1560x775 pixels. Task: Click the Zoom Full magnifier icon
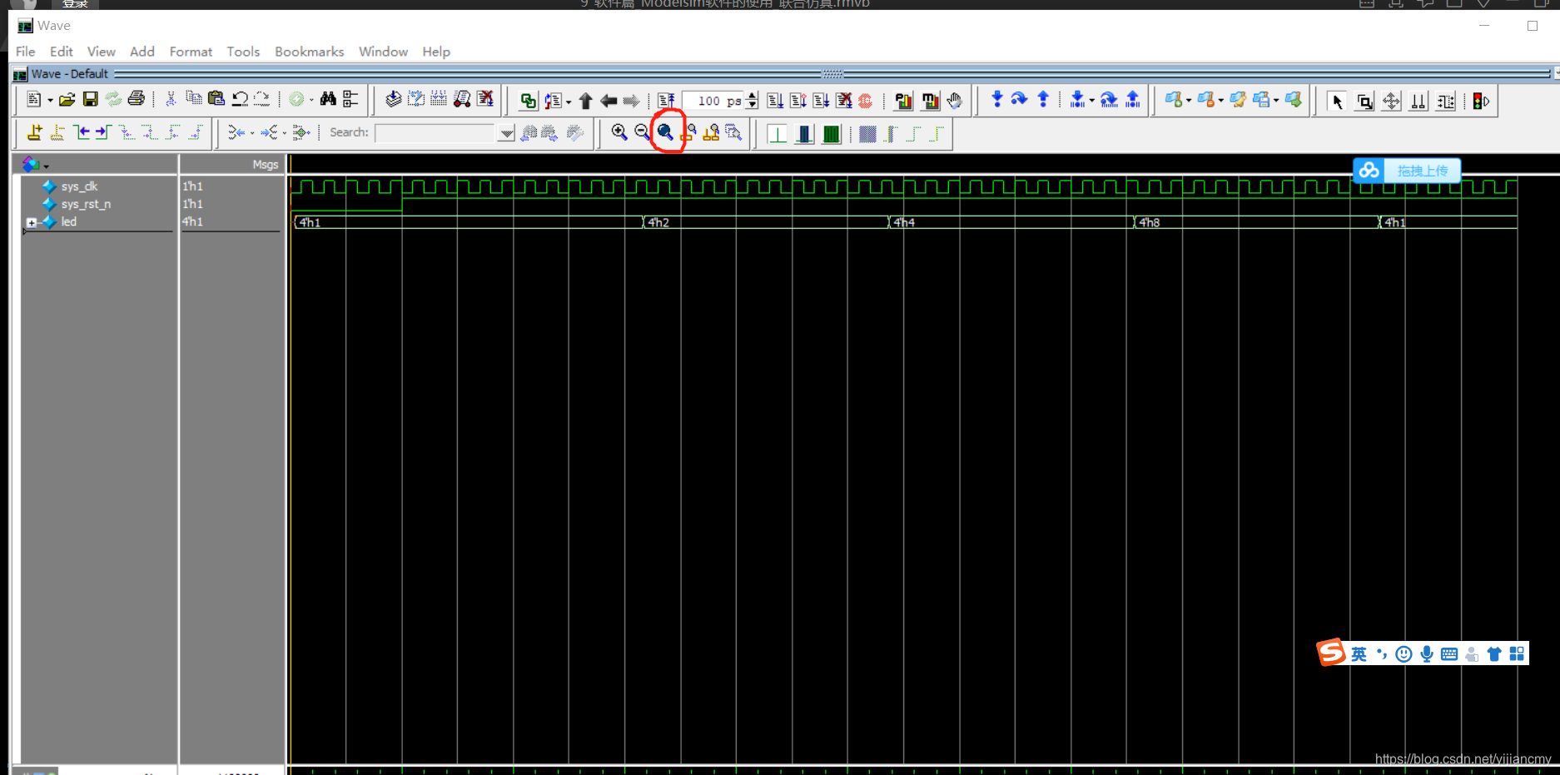click(x=665, y=132)
